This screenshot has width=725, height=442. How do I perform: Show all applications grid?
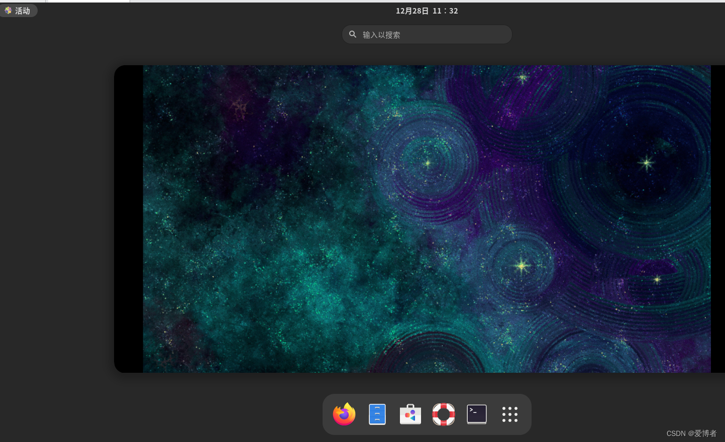[510, 414]
